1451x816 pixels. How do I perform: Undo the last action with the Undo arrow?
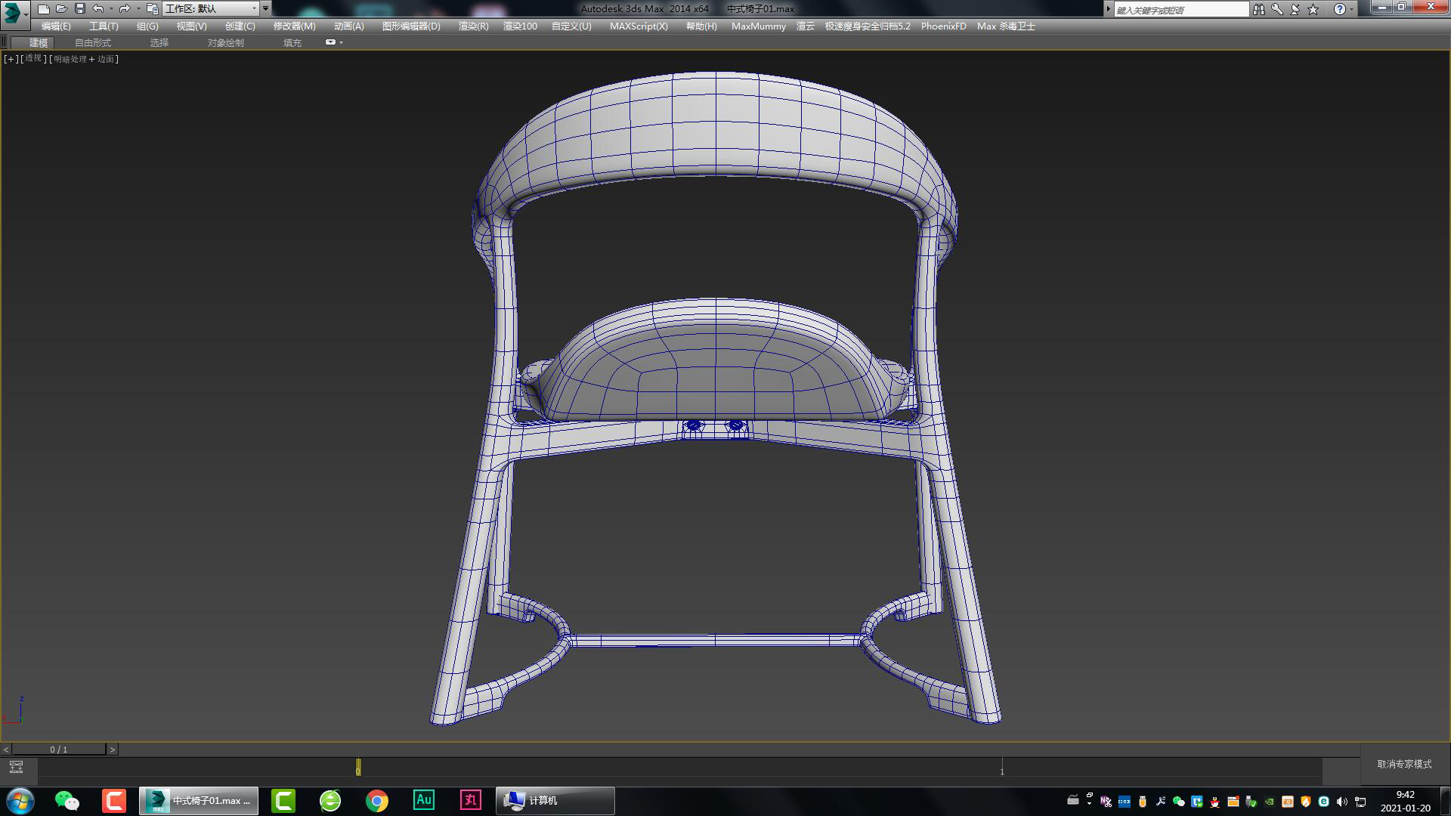pyautogui.click(x=97, y=8)
